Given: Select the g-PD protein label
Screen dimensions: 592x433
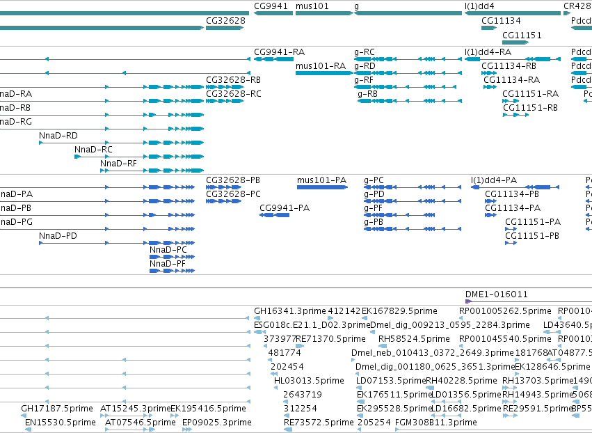Looking at the screenshot, I should pos(374,194).
